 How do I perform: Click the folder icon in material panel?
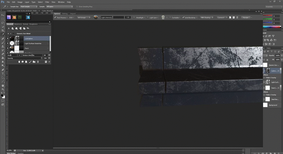tap(34, 62)
